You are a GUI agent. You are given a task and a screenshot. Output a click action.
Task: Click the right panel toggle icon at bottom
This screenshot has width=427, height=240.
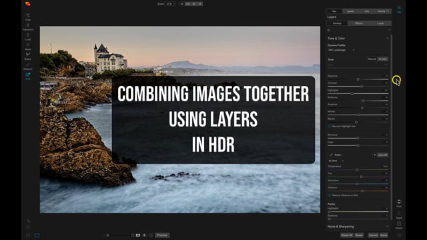(x=399, y=235)
